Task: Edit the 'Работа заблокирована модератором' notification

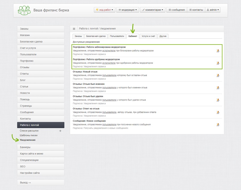Action: coord(218,51)
